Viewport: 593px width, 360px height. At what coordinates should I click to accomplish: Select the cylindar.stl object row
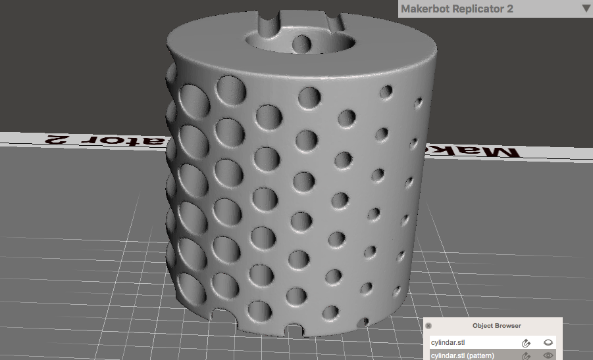click(x=493, y=343)
